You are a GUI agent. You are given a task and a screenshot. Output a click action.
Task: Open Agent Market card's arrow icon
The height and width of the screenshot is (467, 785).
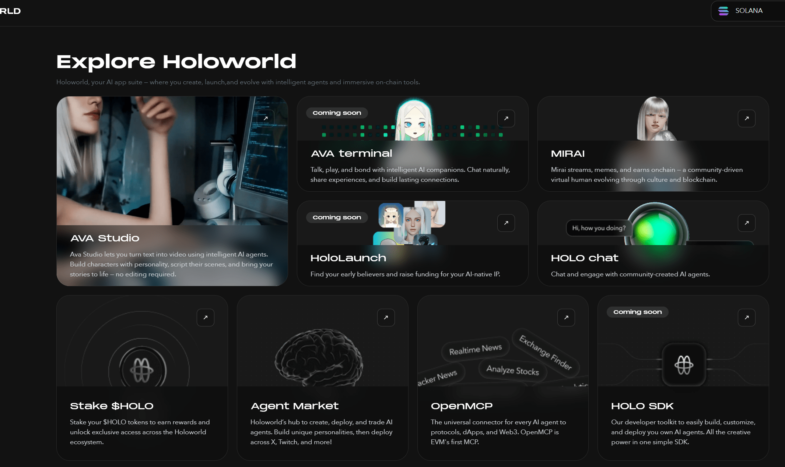pyautogui.click(x=386, y=318)
